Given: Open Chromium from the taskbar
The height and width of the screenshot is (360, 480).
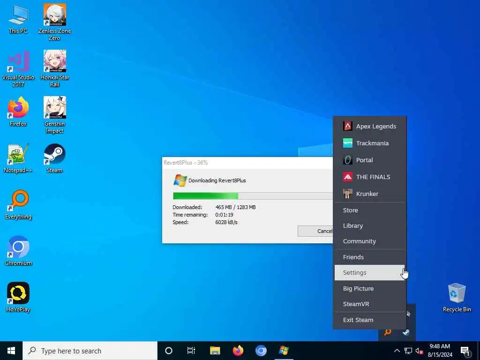Looking at the screenshot, I should (x=261, y=351).
